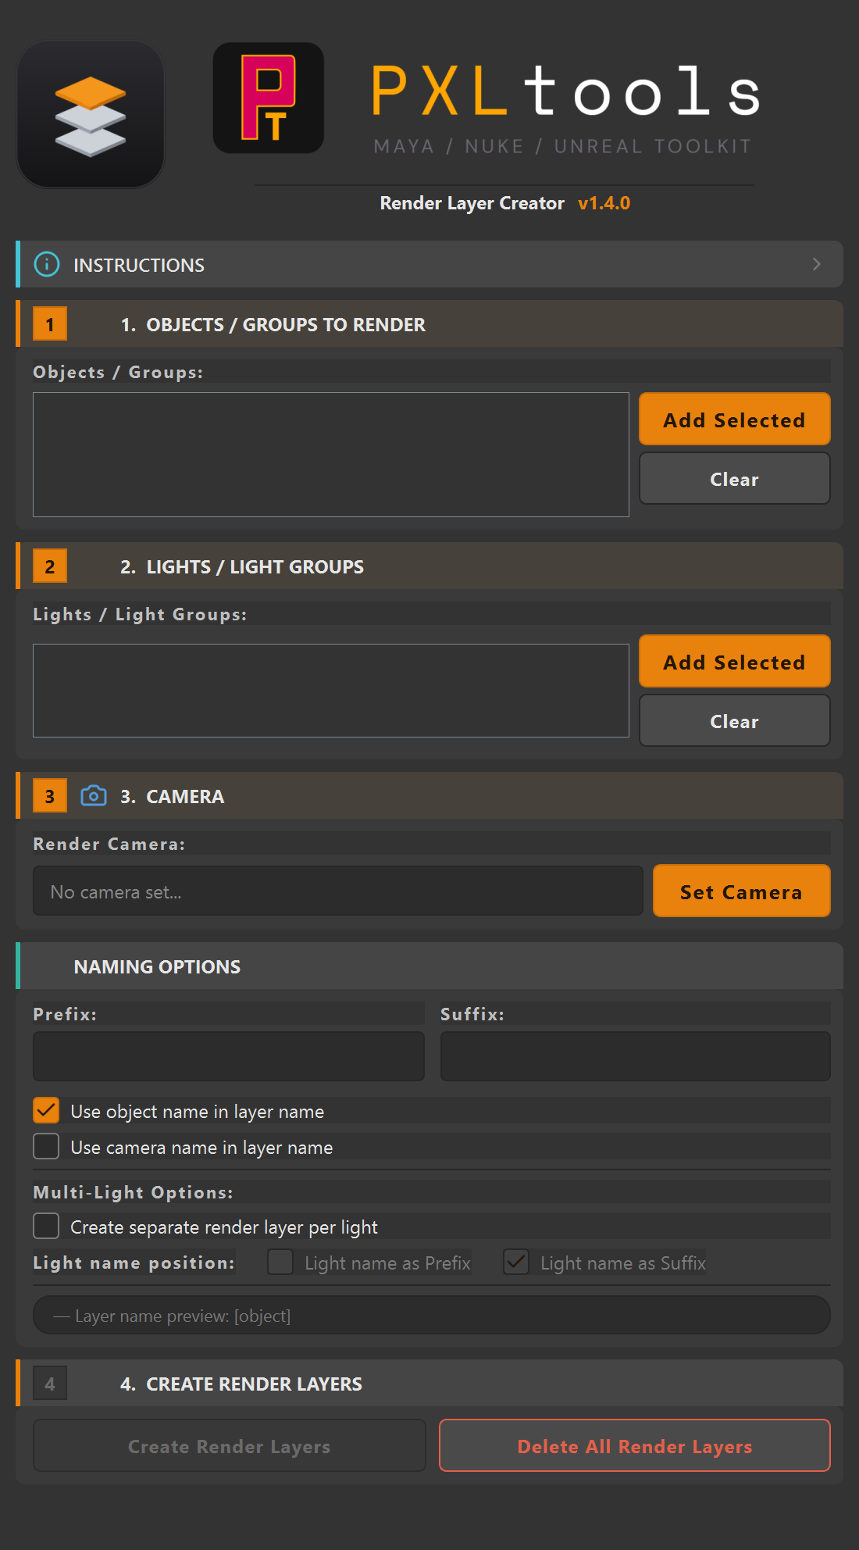Add Selected to Objects / Groups list

[735, 420]
